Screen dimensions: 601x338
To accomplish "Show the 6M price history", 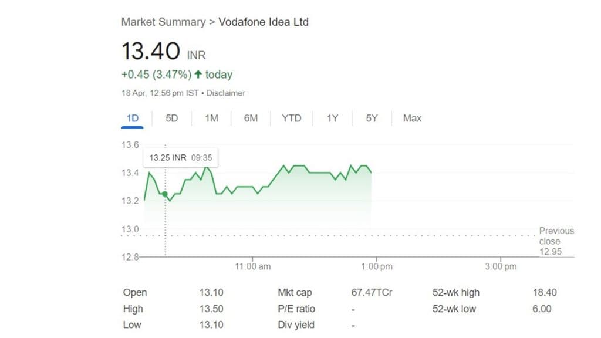I will coord(251,118).
